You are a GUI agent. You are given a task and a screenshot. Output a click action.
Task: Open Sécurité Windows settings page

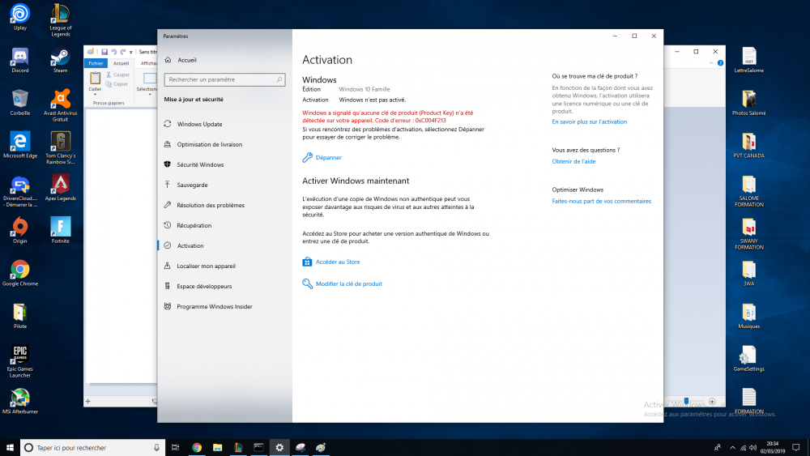pos(200,164)
